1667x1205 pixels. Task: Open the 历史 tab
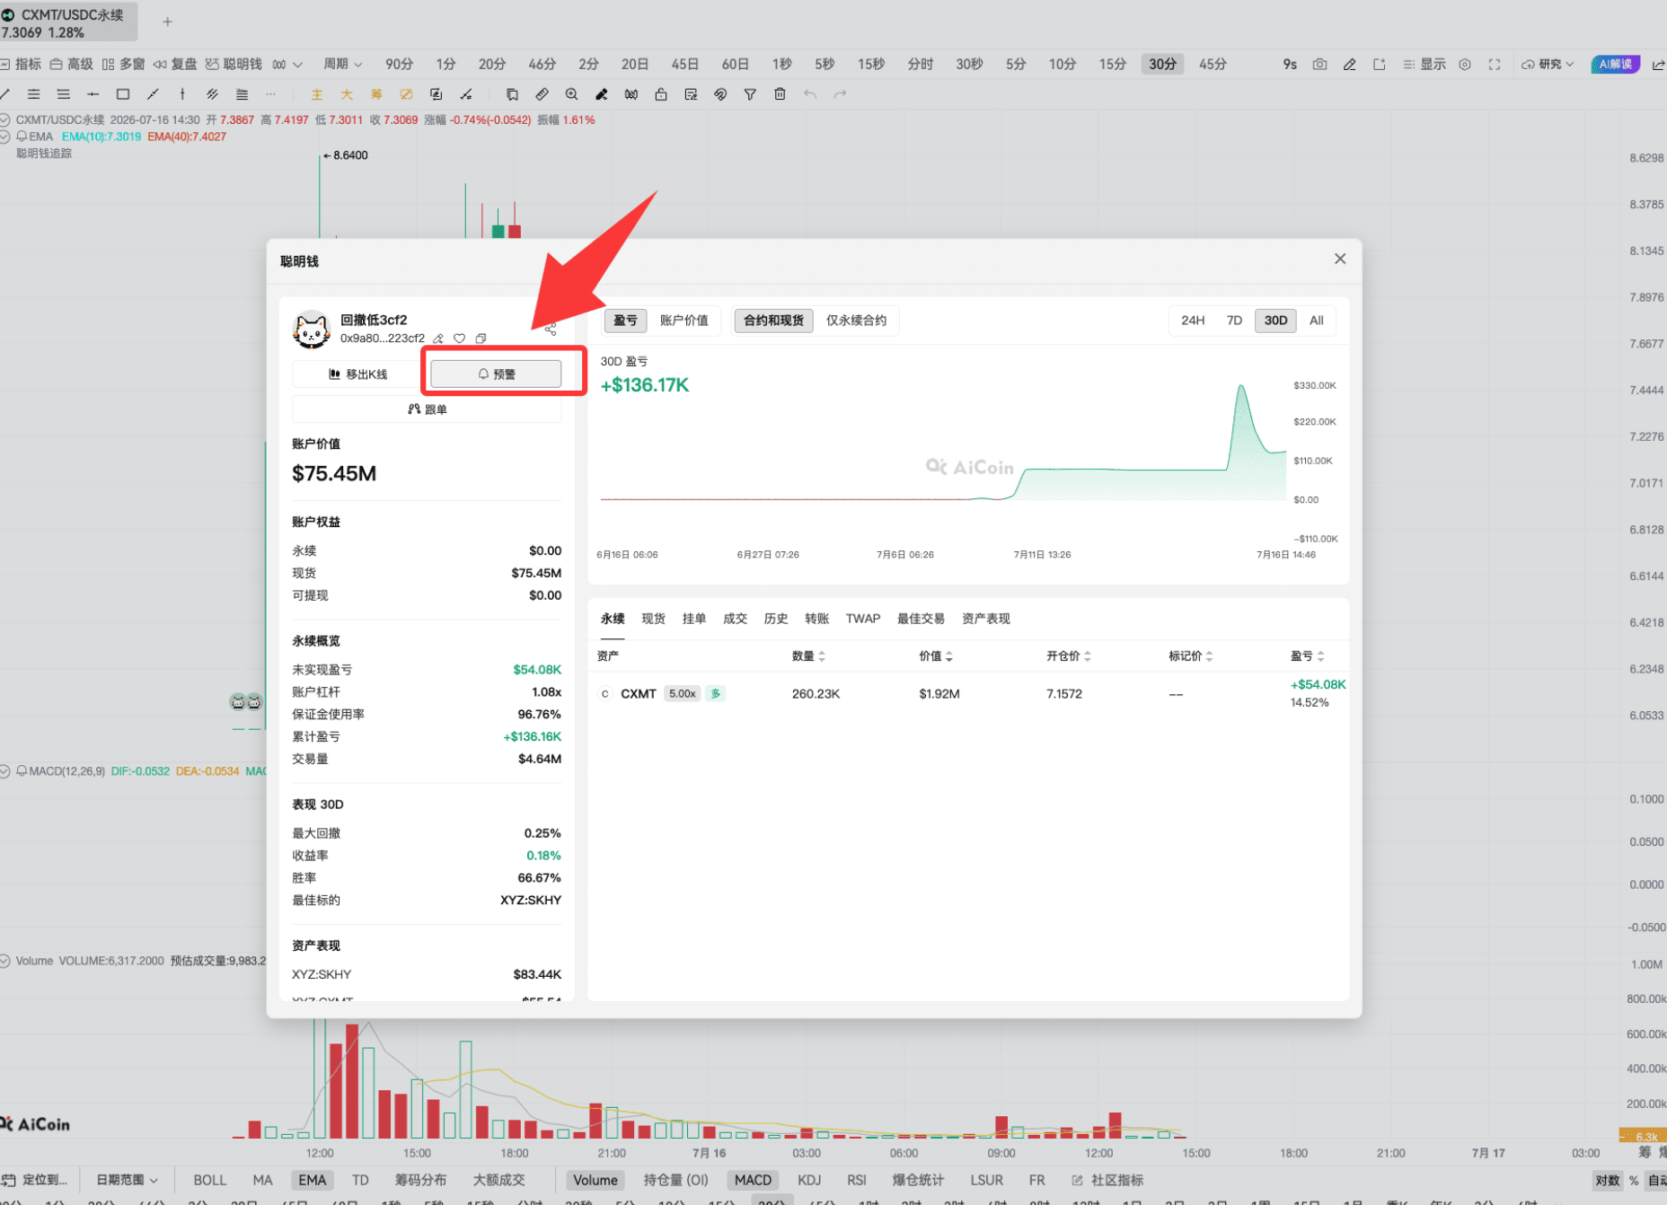[x=776, y=619]
